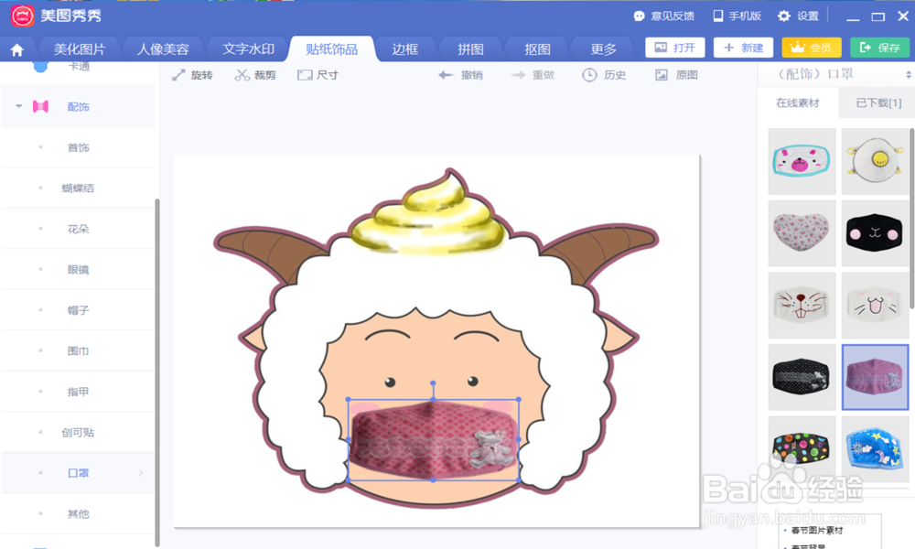Click the pink bow 配饰 icon
915x549 pixels.
[40, 107]
